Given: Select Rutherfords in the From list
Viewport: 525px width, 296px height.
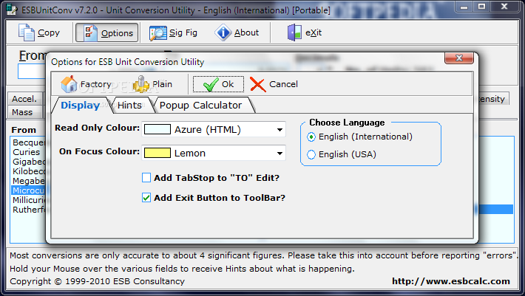Looking at the screenshot, I should [x=29, y=210].
